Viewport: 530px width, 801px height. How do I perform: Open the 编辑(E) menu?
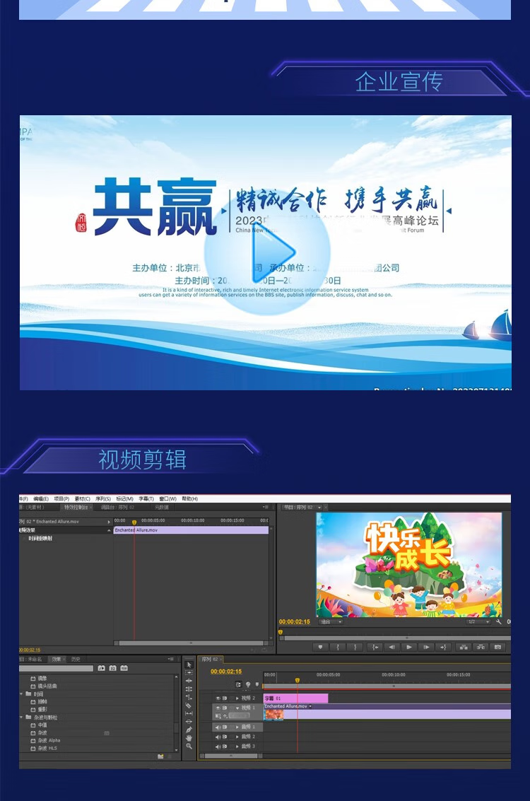click(x=41, y=498)
